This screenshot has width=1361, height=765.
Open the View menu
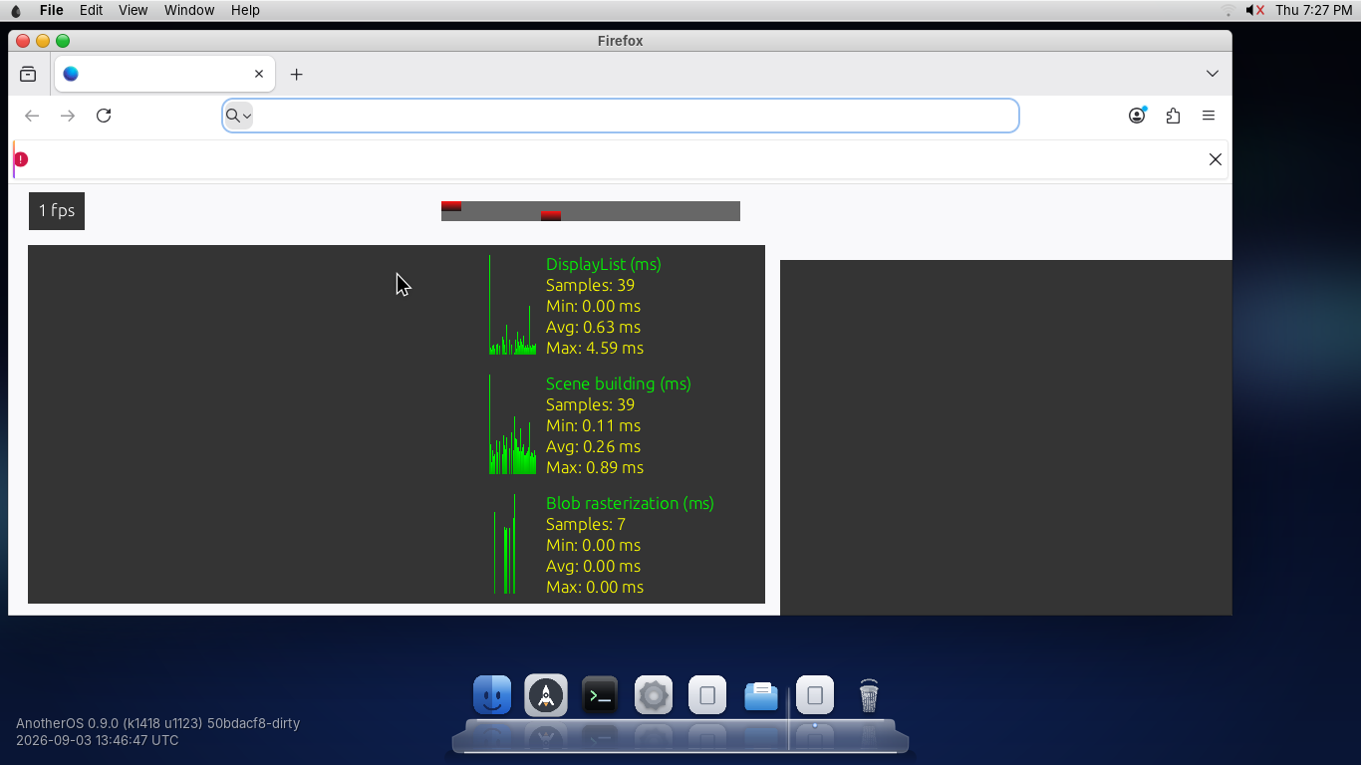tap(133, 10)
